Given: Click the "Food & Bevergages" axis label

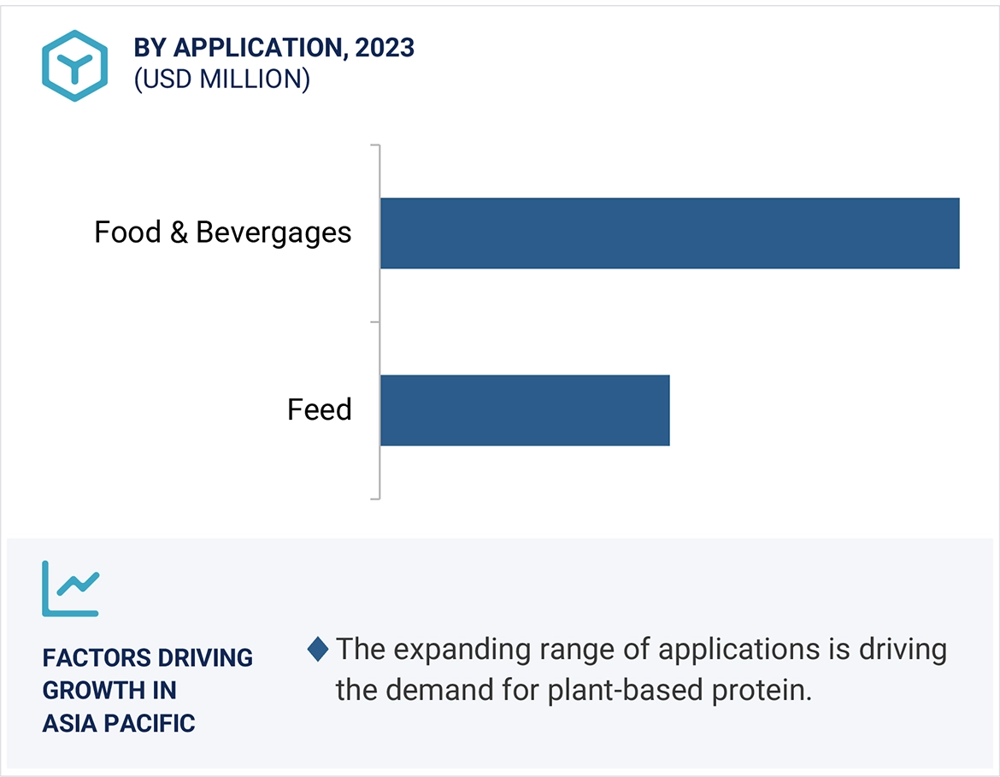Looking at the screenshot, I should pyautogui.click(x=222, y=233).
